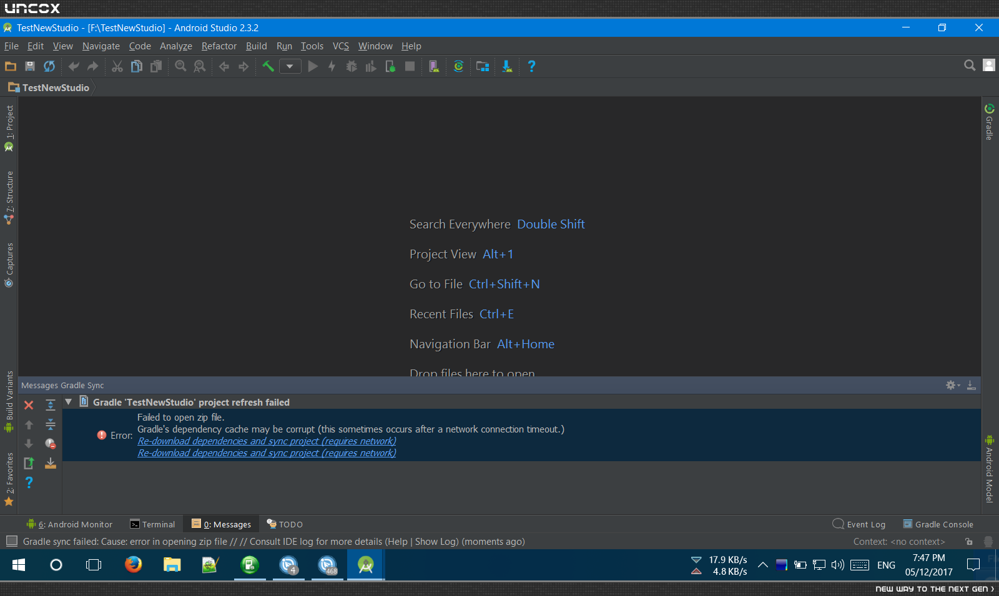Click the Open folder toolbar icon

pos(11,66)
